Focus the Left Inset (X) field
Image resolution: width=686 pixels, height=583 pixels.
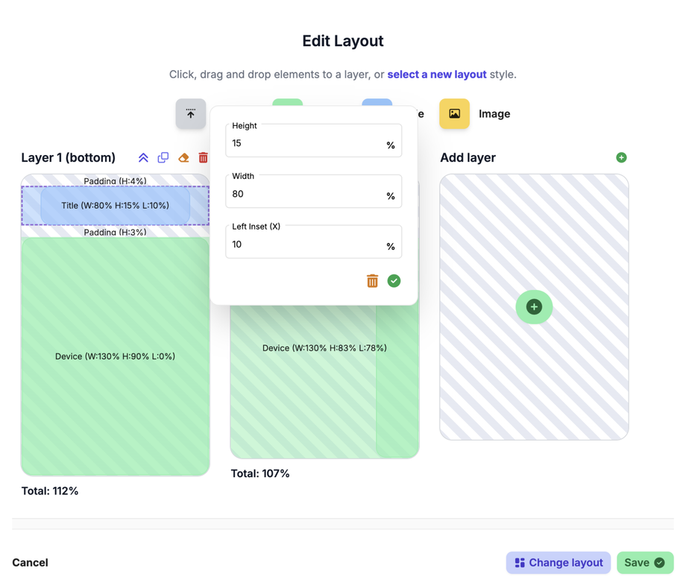pyautogui.click(x=306, y=245)
